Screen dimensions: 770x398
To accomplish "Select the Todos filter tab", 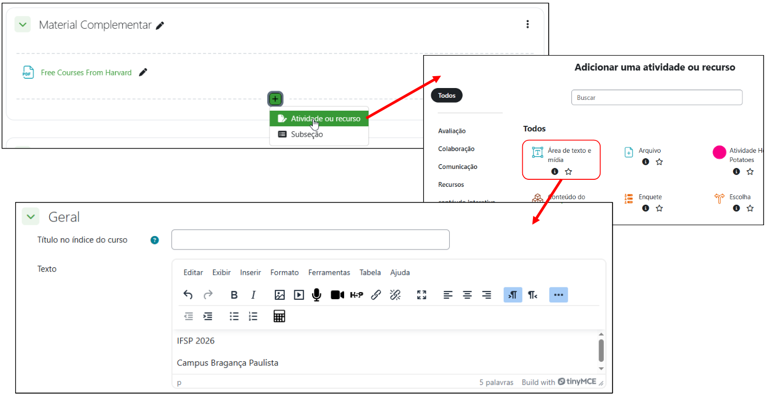I will point(447,96).
